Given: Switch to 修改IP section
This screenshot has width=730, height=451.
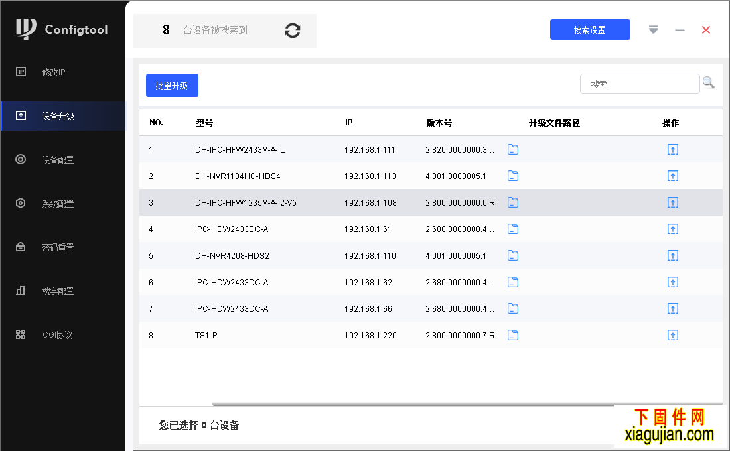Looking at the screenshot, I should [63, 72].
